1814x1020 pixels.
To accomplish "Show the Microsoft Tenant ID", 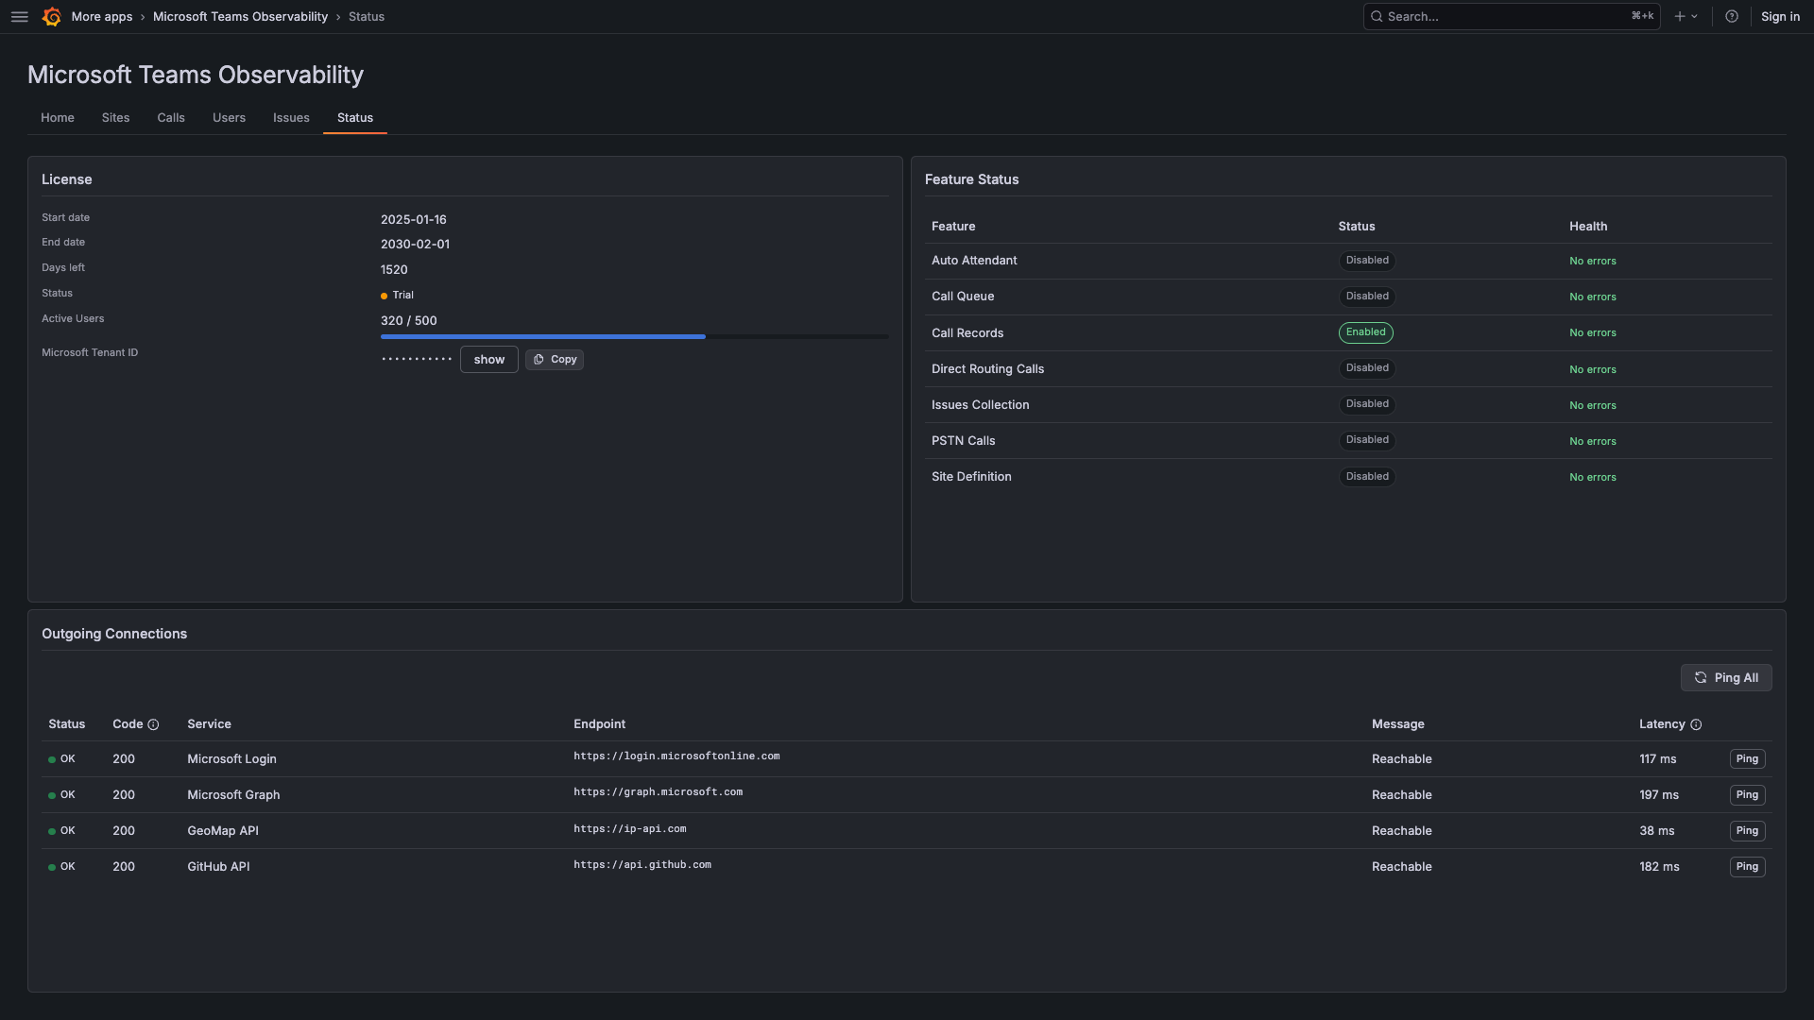I will coord(488,360).
